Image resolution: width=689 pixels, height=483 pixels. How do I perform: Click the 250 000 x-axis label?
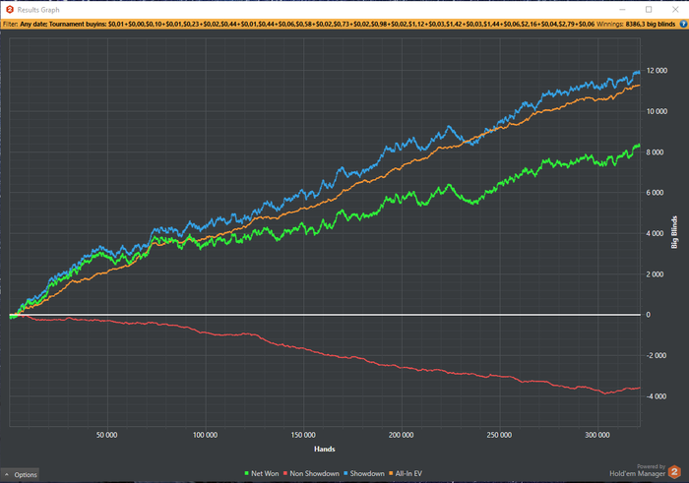click(x=499, y=435)
